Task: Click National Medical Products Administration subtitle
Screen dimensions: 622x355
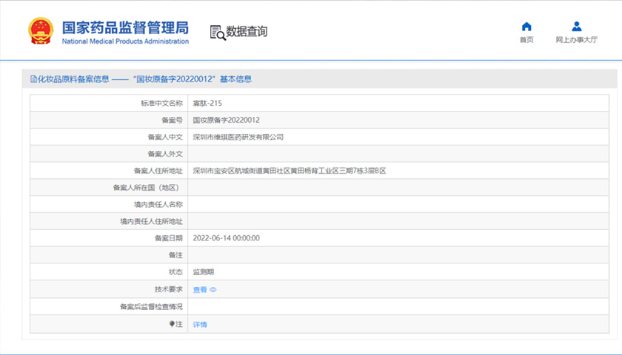Action: 125,41
